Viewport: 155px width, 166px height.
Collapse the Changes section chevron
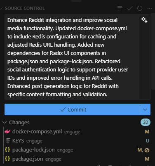5,122
